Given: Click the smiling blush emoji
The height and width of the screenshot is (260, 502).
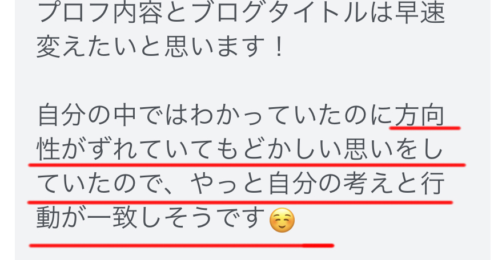Looking at the screenshot, I should tap(282, 220).
